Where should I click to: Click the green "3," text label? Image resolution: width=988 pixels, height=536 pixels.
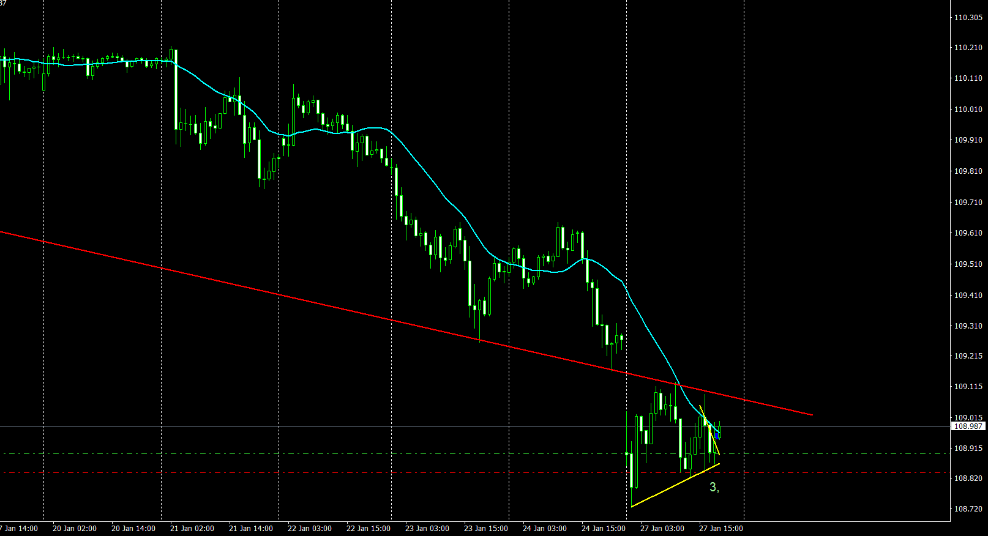[x=714, y=488]
